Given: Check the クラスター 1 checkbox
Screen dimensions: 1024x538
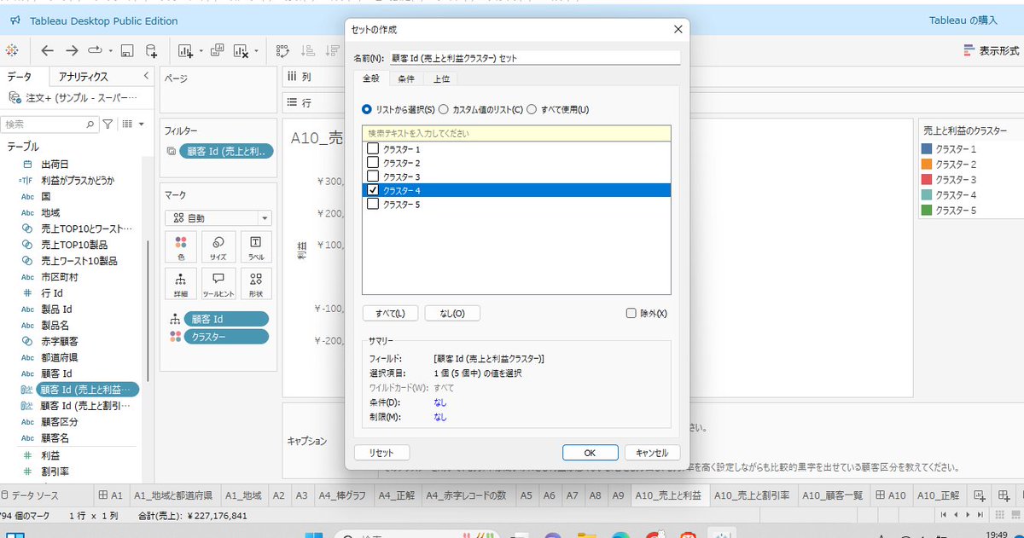Looking at the screenshot, I should (x=372, y=149).
